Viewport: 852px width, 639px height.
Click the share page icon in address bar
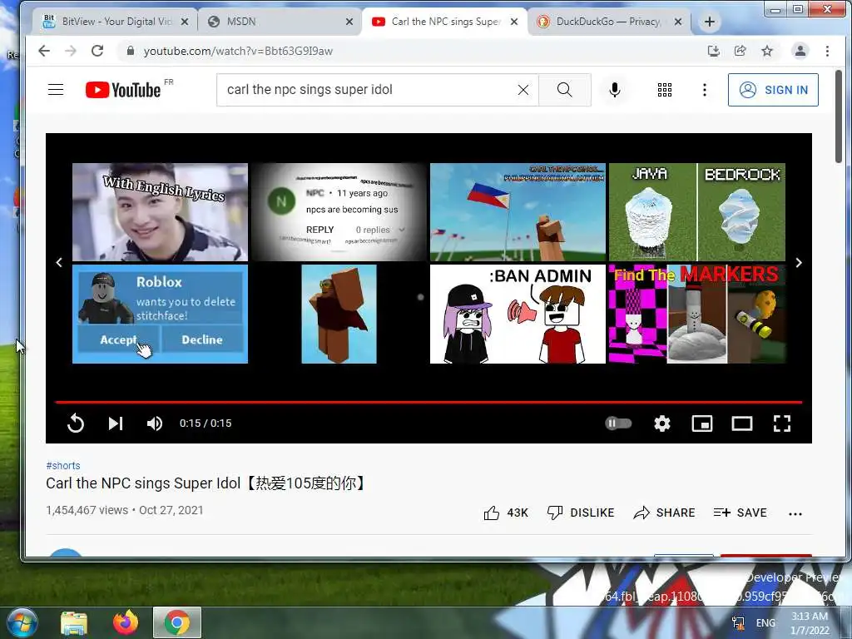coord(740,51)
